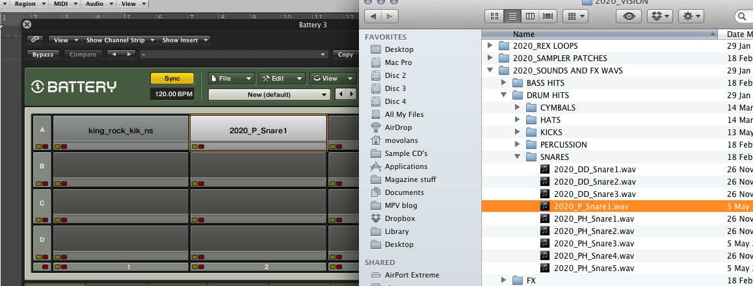Open Battery's View menu
This screenshot has height=286, width=753.
[333, 78]
